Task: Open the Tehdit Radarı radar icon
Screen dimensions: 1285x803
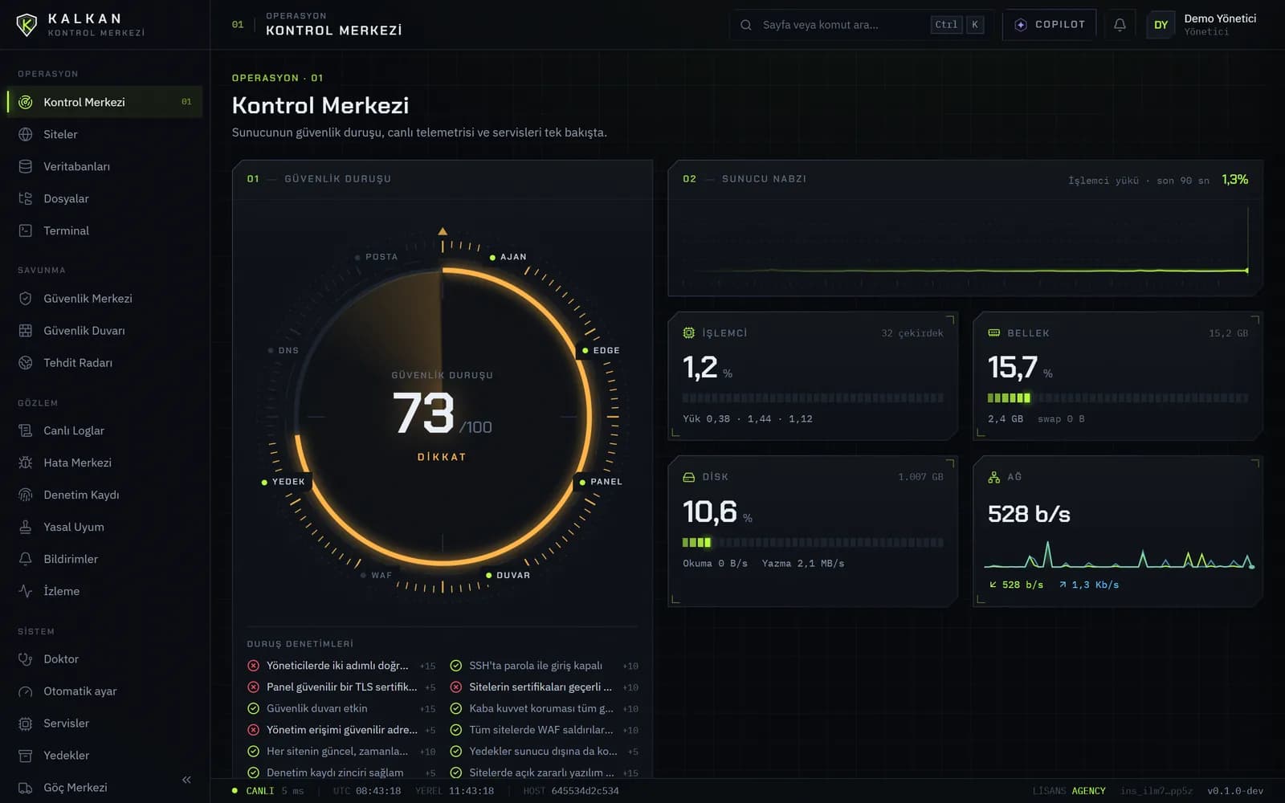Action: [26, 362]
